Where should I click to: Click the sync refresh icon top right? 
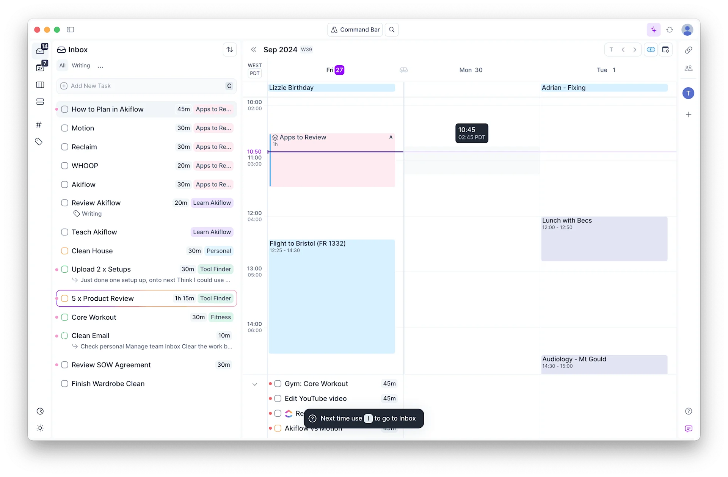click(670, 30)
